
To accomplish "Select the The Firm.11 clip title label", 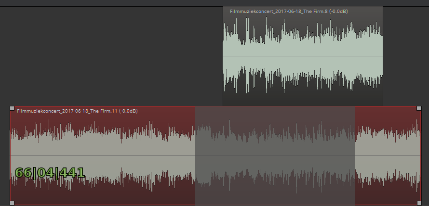I will pos(77,111).
